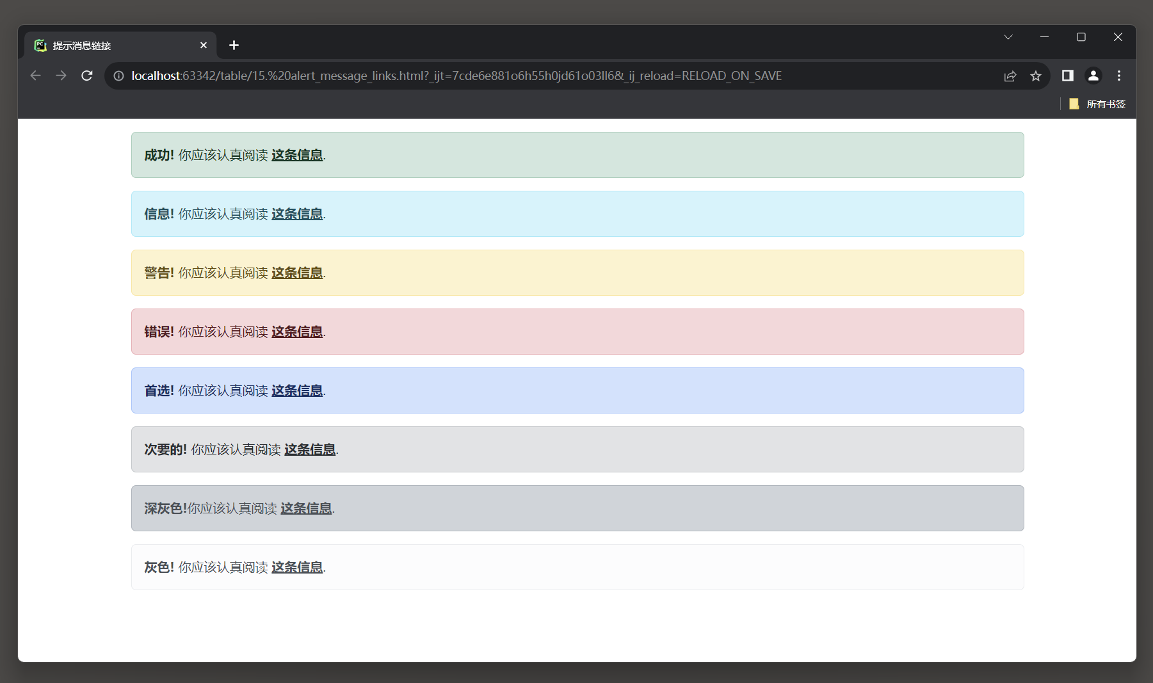
Task: Click the bold 灰色! label
Action: (x=159, y=567)
